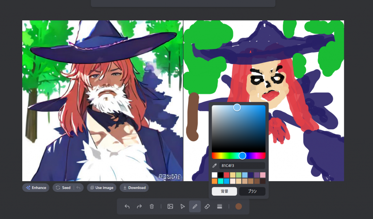Select the pencil brush tool

click(x=195, y=206)
